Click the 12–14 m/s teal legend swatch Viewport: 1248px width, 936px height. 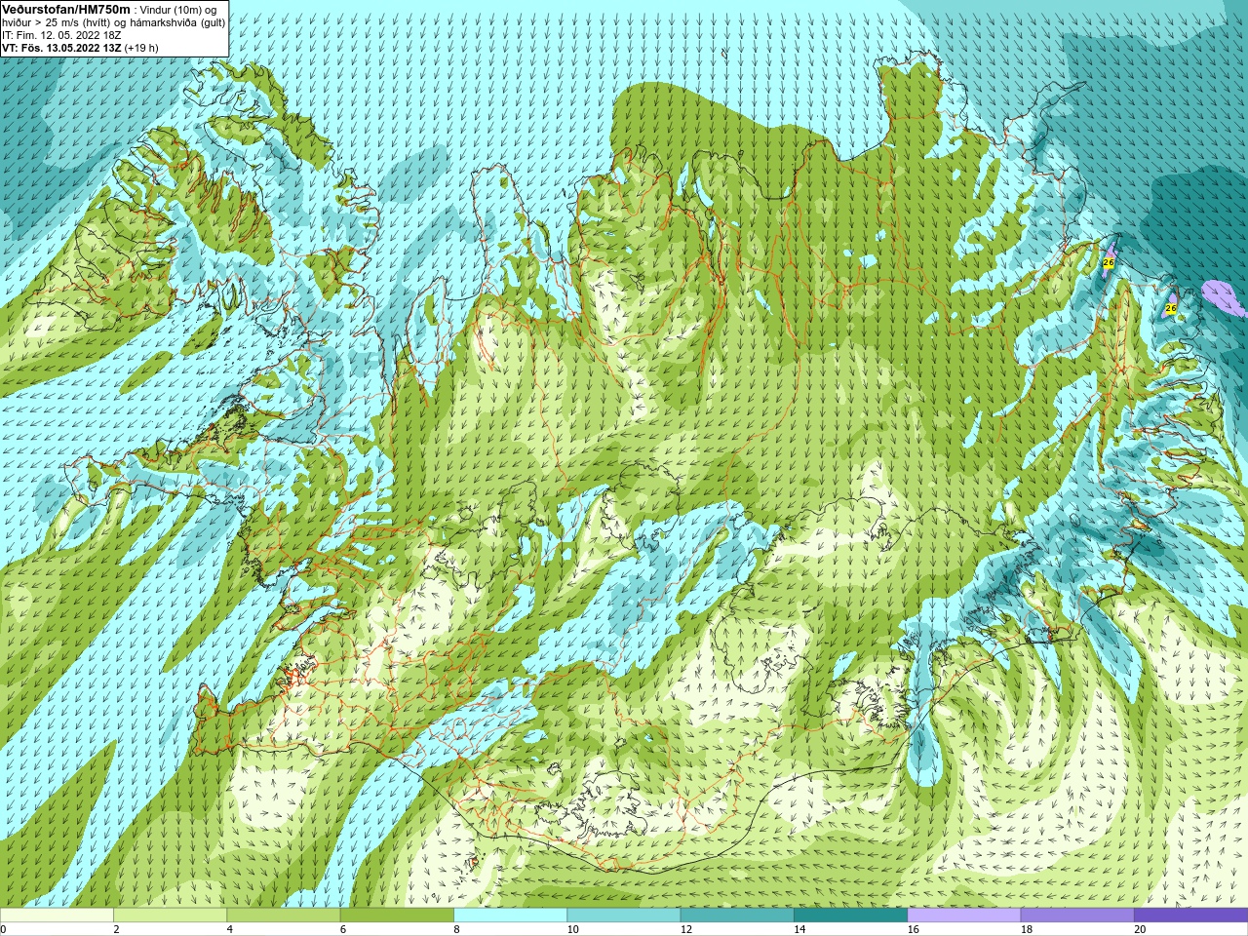(737, 916)
